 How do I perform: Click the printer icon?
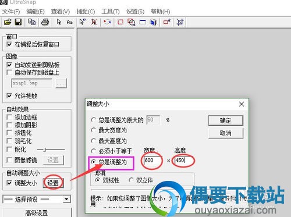45,22
